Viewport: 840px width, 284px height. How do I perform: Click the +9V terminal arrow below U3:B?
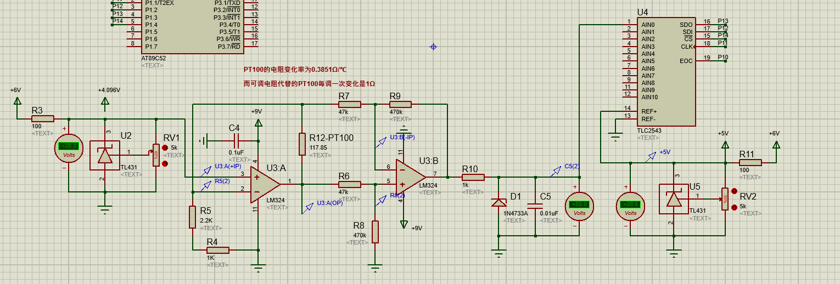pos(404,224)
